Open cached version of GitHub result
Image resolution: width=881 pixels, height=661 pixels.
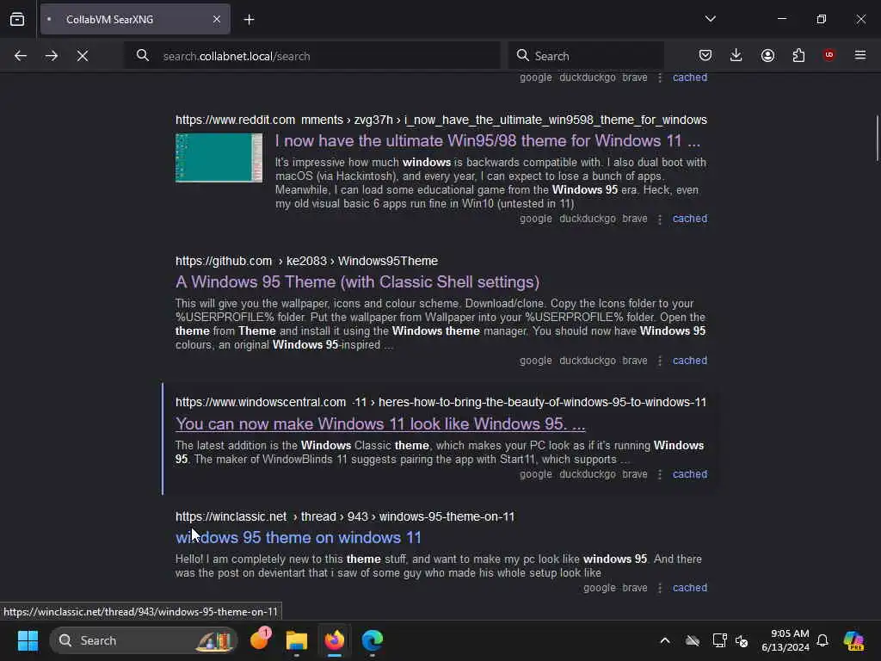tap(690, 361)
